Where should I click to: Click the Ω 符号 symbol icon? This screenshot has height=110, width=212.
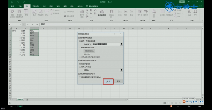195,12
